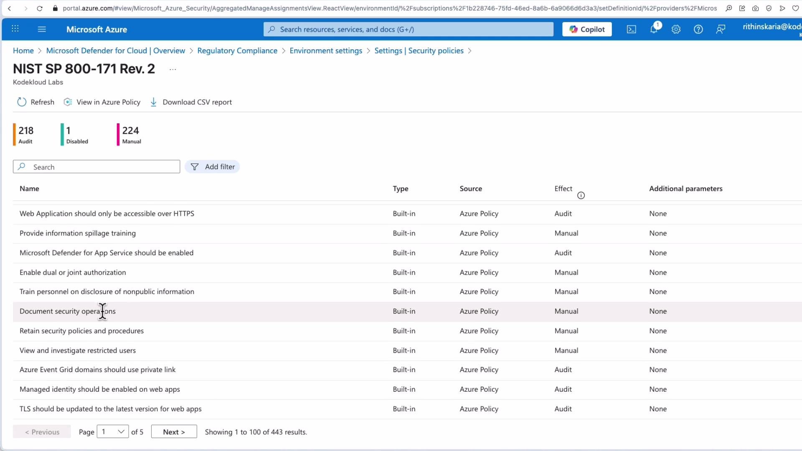The image size is (802, 451).
Task: Click Manual effect in Document security operations row
Action: (x=566, y=312)
